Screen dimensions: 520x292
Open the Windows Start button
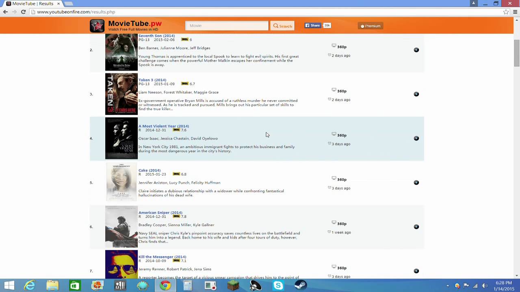9,286
